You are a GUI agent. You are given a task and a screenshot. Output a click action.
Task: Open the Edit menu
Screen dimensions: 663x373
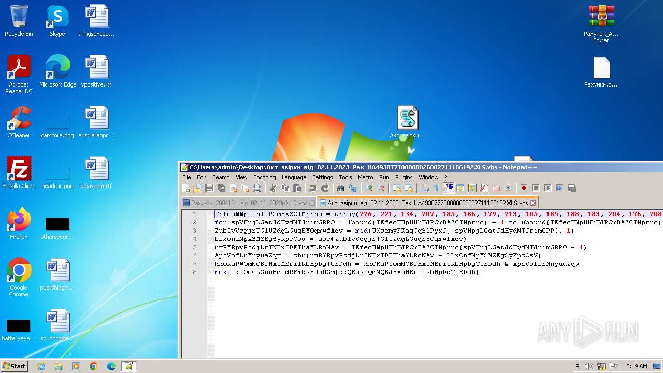click(201, 177)
